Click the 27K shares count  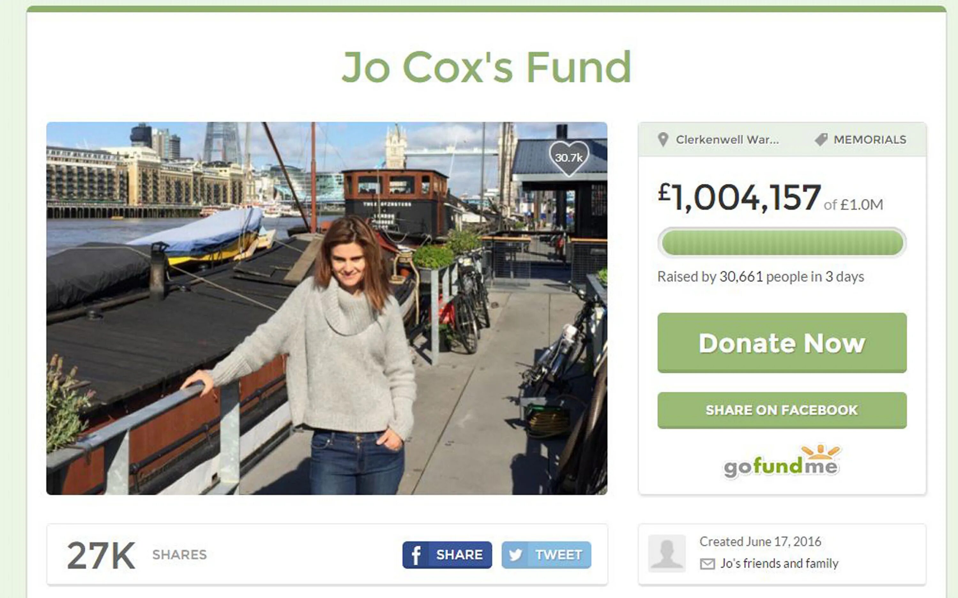[101, 555]
